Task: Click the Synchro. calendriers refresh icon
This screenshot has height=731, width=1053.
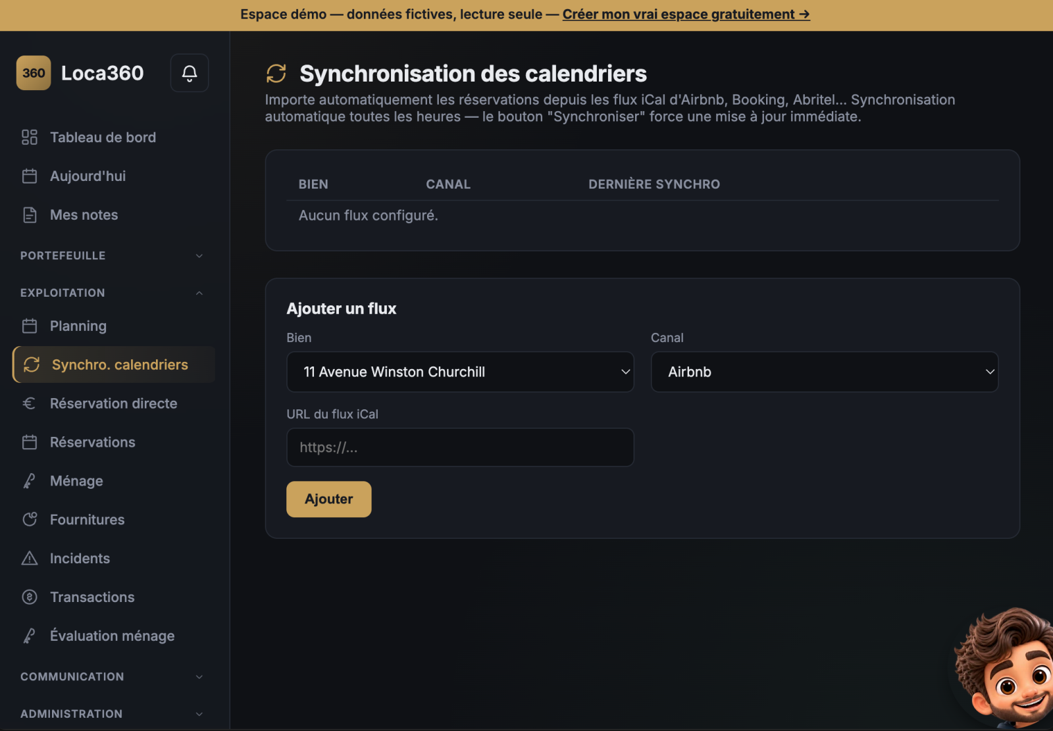Action: click(32, 365)
